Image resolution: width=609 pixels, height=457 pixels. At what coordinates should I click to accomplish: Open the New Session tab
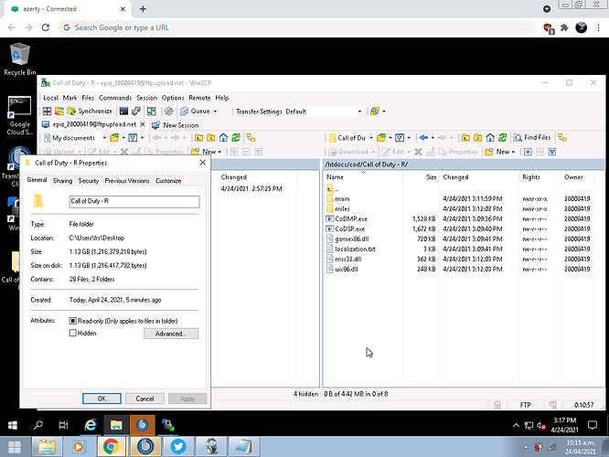point(176,125)
